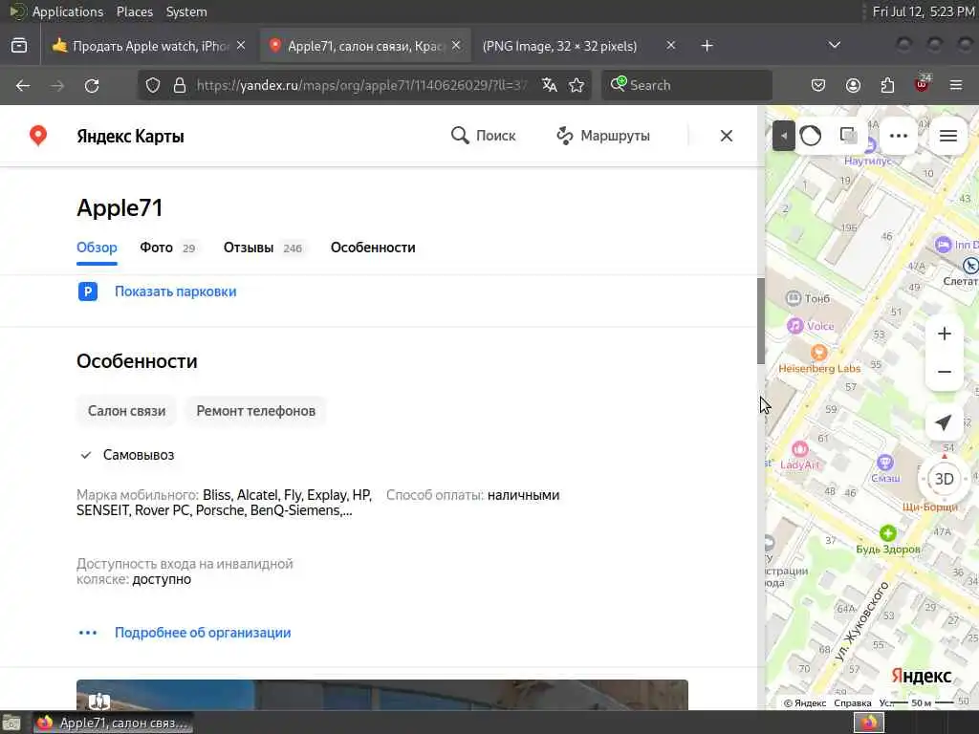Close the organization card panel
The height and width of the screenshot is (734, 979).
point(727,136)
